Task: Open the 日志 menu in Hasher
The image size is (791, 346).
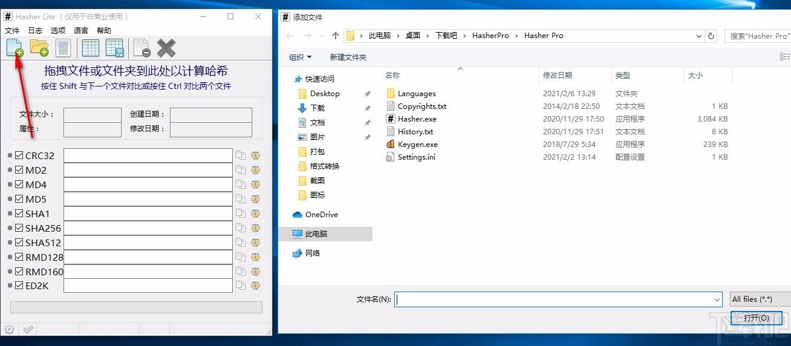Action: click(35, 30)
